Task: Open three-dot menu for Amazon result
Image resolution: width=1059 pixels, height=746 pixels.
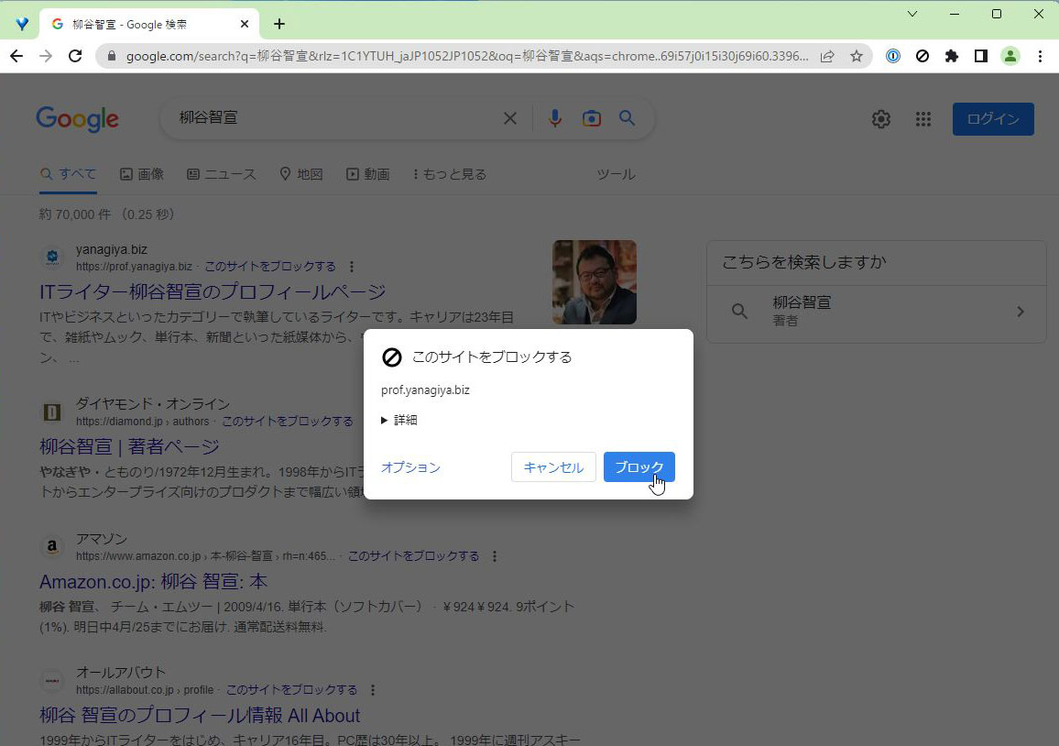Action: coord(495,556)
